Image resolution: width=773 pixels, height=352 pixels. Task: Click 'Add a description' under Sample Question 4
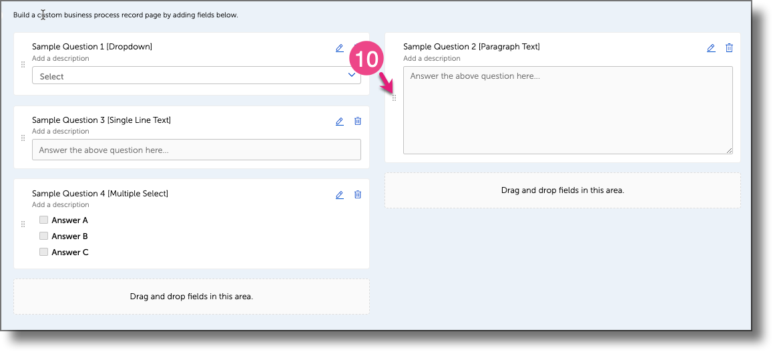coord(61,204)
